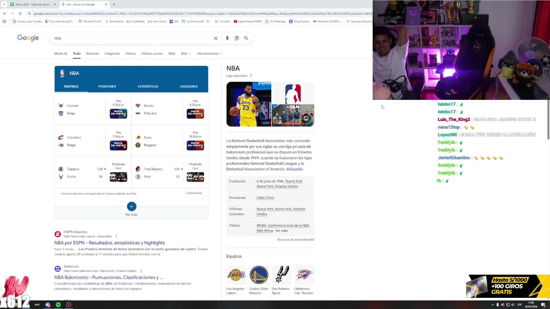Viewport: 550px width, 309px height.
Task: Open the Spotify icon in the taskbar
Action: [58, 305]
